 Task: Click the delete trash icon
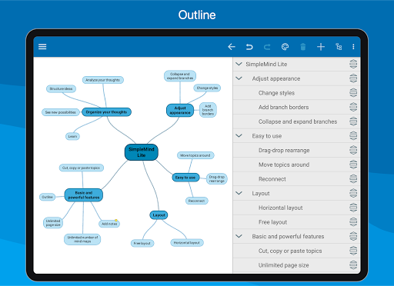303,47
